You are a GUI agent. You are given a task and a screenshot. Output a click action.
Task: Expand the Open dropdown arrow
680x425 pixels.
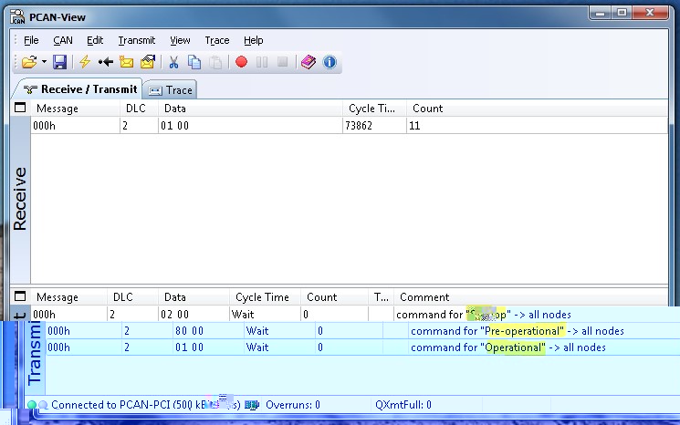tap(44, 62)
